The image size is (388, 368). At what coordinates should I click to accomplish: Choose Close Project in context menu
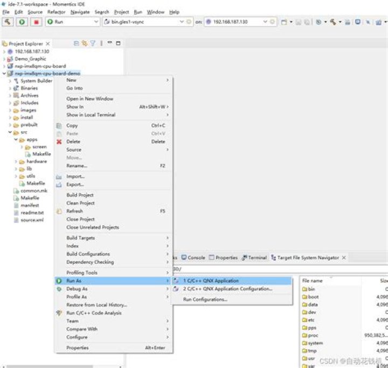click(114, 219)
